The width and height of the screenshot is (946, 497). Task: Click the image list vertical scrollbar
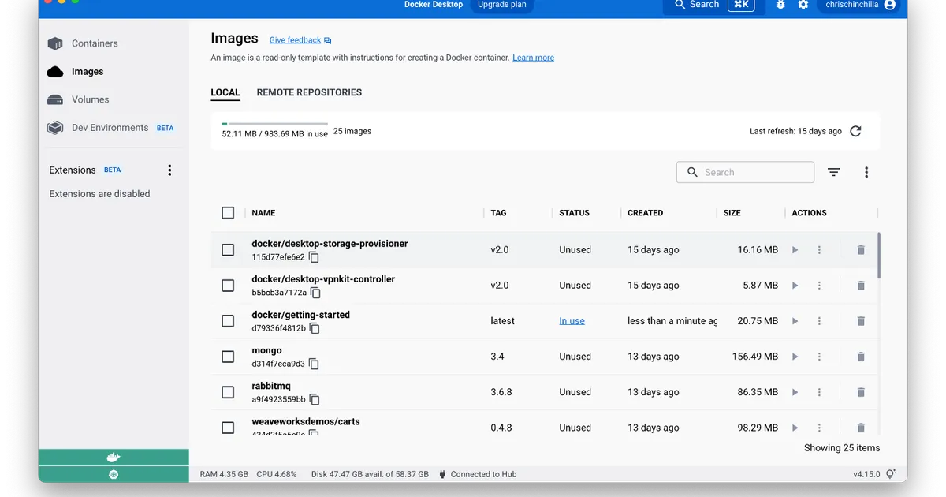[878, 255]
